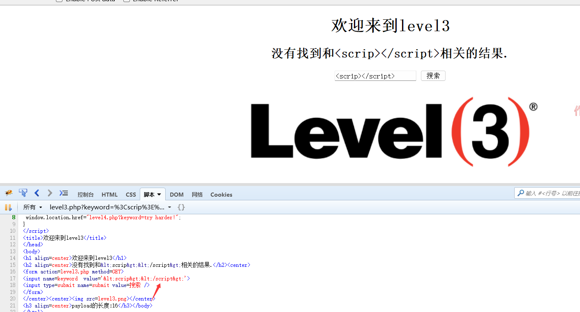Expand the 脚本 tab dropdown arrow
This screenshot has height=312, width=580.
[x=159, y=195]
